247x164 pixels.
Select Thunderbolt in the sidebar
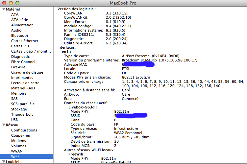click(22, 114)
